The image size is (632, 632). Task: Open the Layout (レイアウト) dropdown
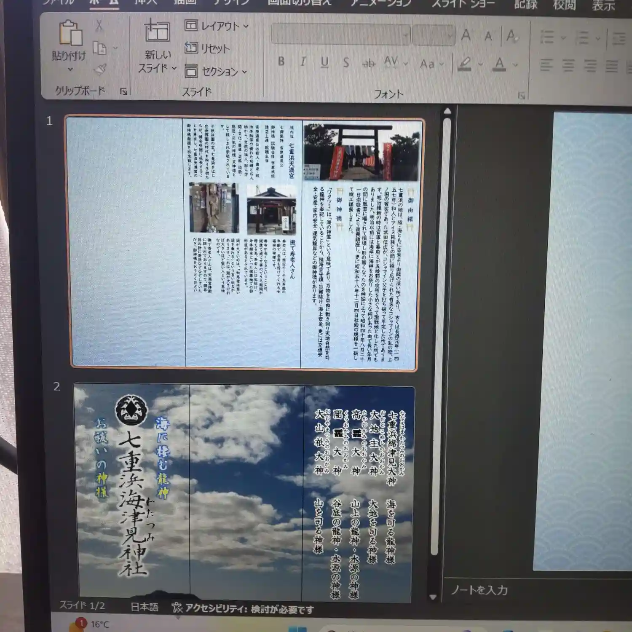[217, 26]
